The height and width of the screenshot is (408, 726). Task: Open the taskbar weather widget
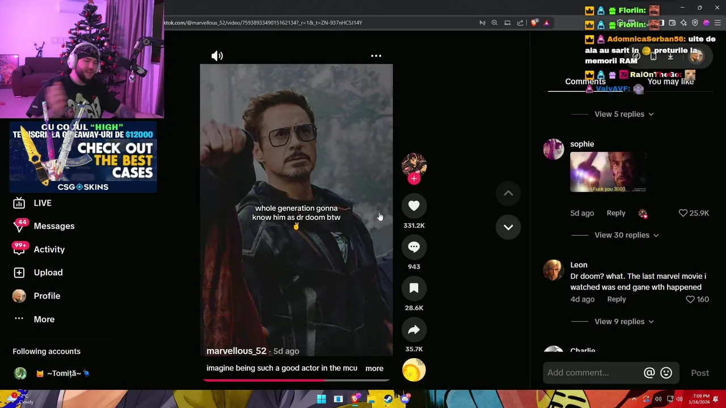coord(20,399)
